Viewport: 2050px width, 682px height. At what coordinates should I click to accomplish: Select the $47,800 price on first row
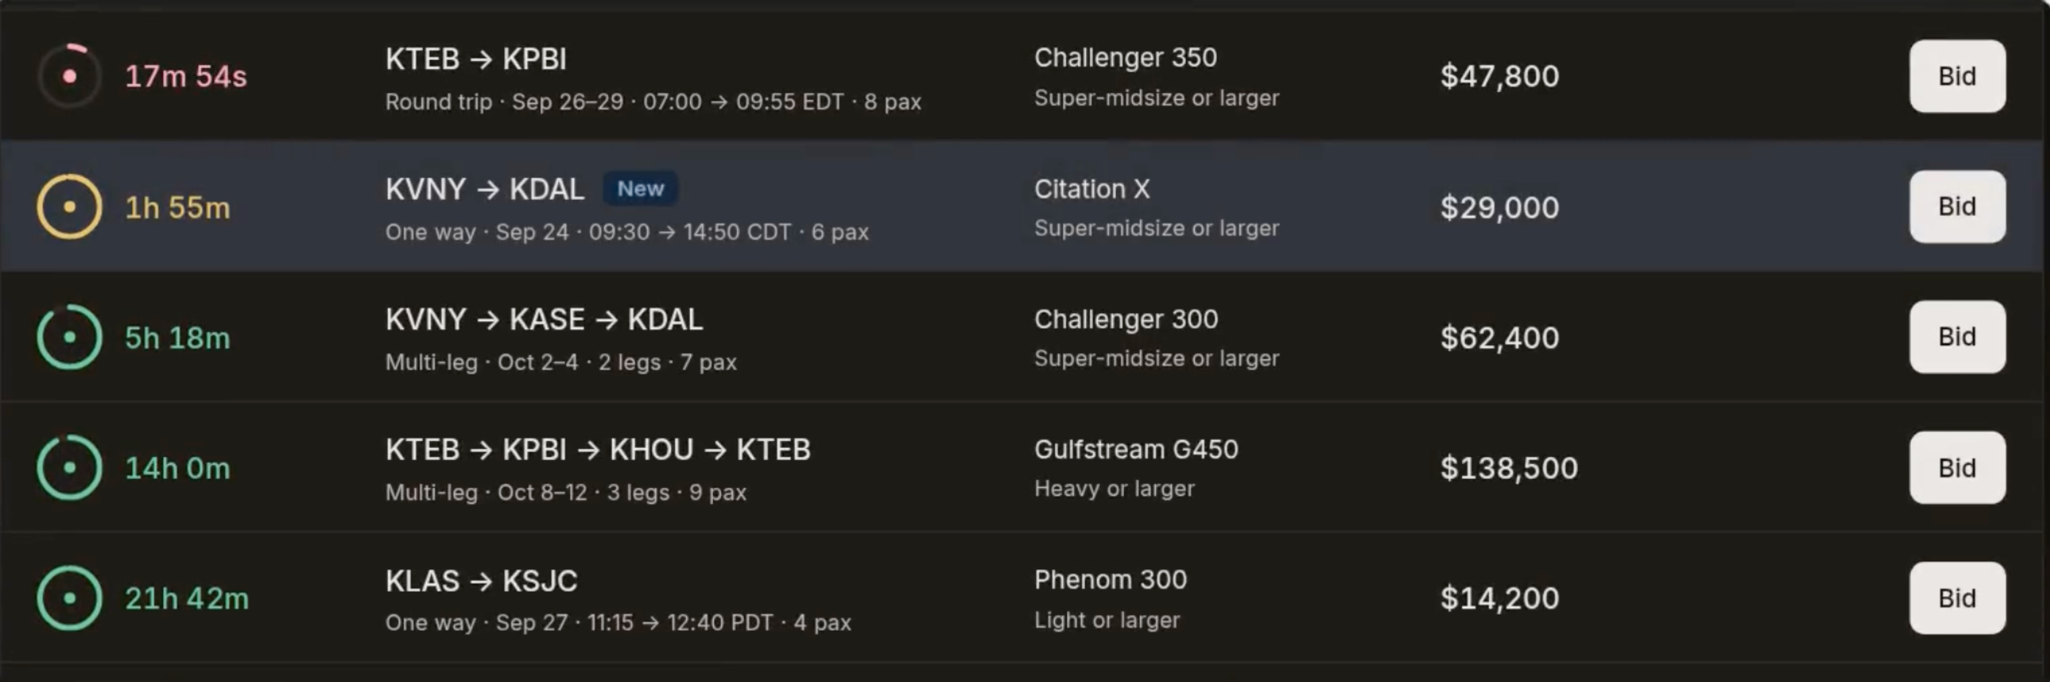(x=1499, y=76)
